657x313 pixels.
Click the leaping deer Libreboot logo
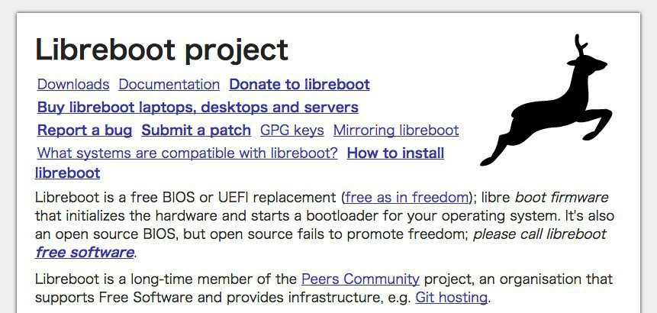546,107
